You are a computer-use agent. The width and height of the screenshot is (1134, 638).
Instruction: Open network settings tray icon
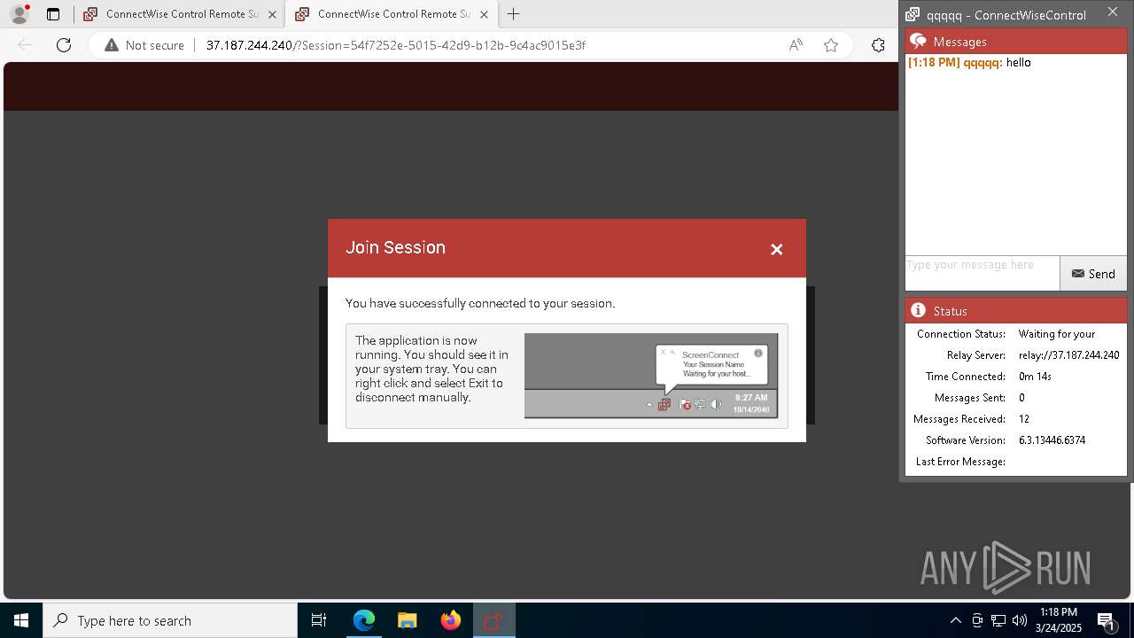point(998,620)
